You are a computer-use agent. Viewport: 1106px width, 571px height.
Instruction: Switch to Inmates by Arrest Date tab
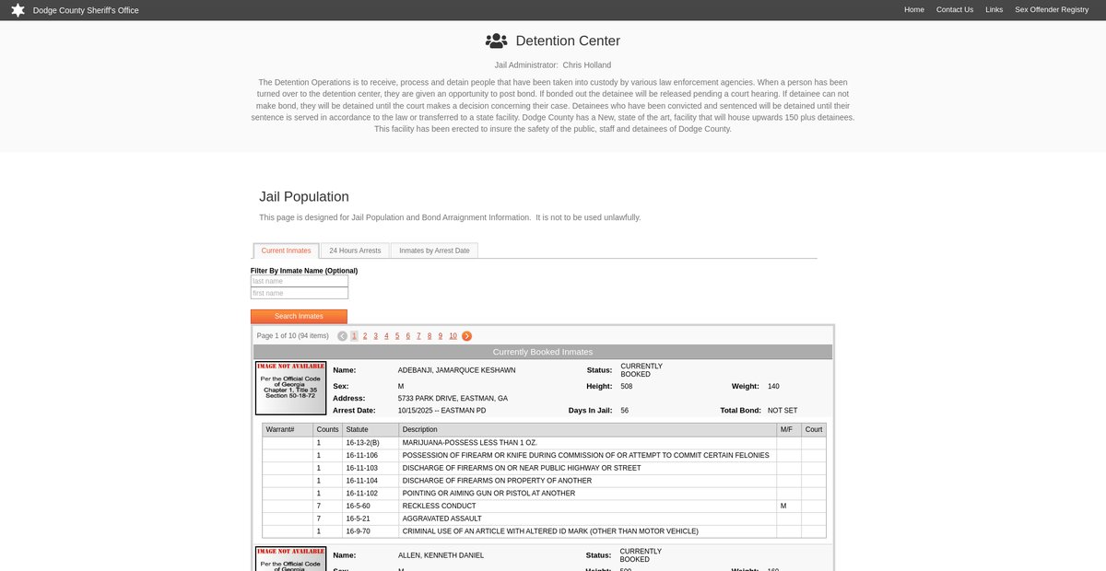434,251
